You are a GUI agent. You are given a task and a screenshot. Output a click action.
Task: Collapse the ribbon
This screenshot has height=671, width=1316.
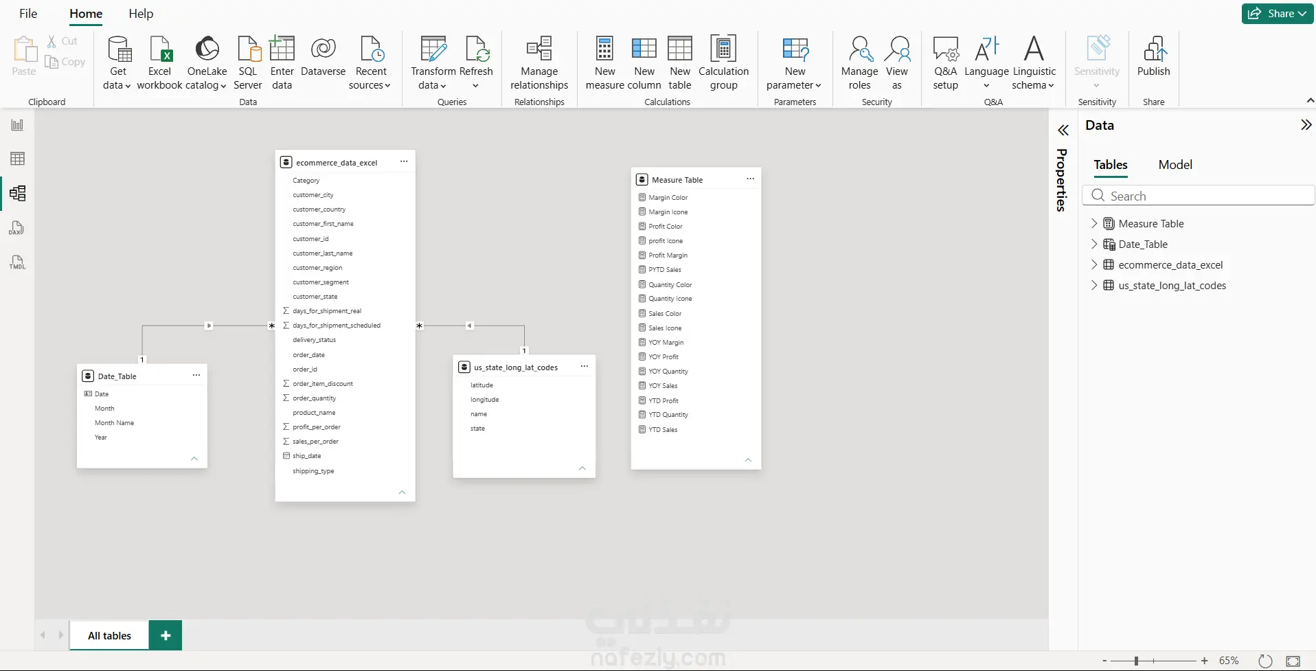pos(1310,101)
